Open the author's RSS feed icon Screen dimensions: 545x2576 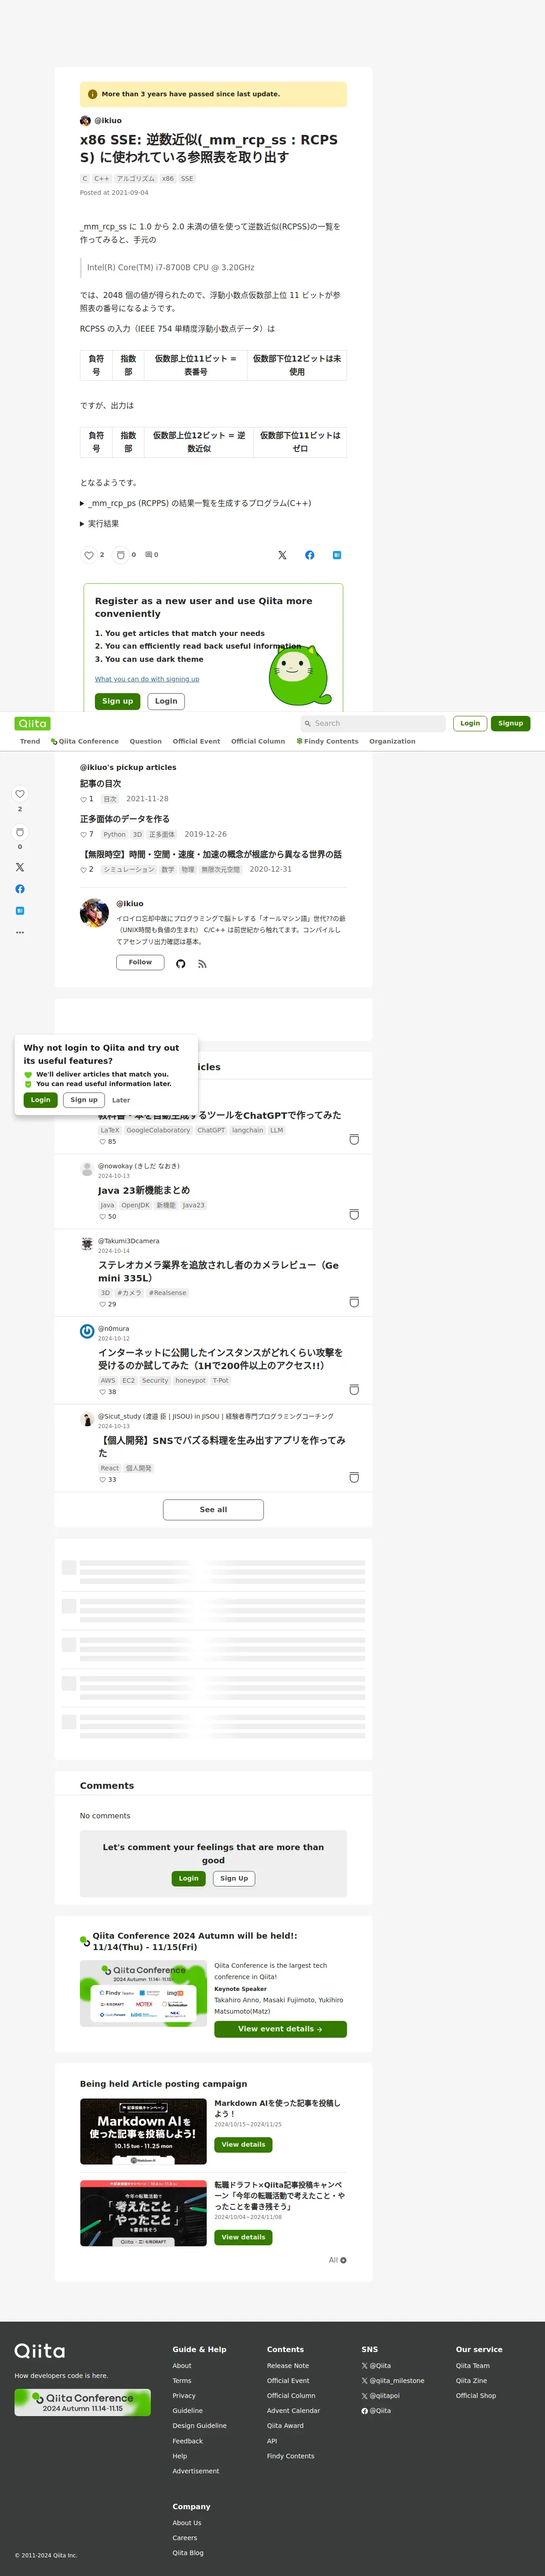coord(202,964)
